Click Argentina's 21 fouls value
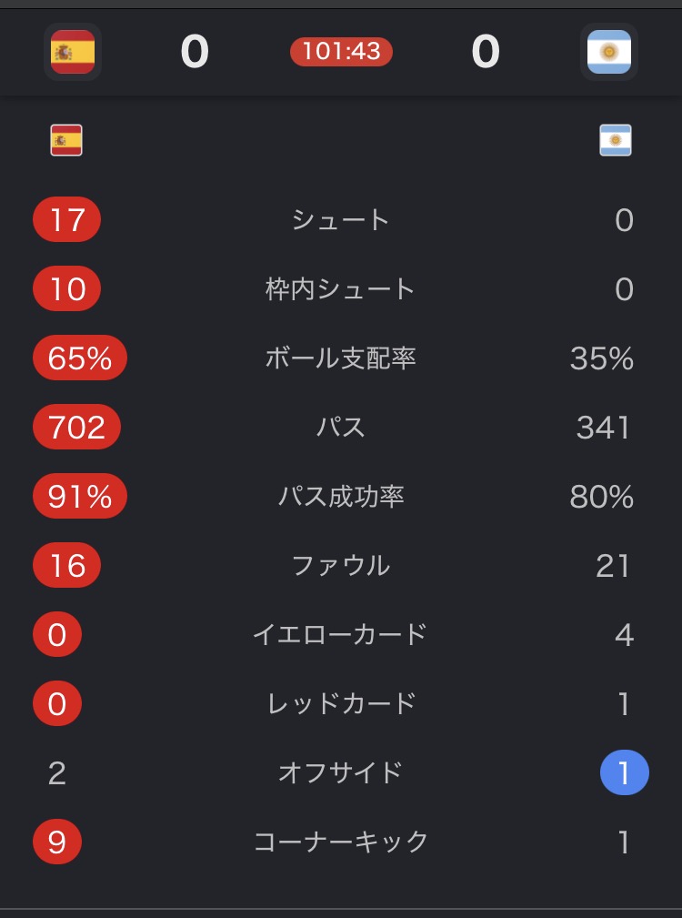The height and width of the screenshot is (918, 682). click(612, 566)
